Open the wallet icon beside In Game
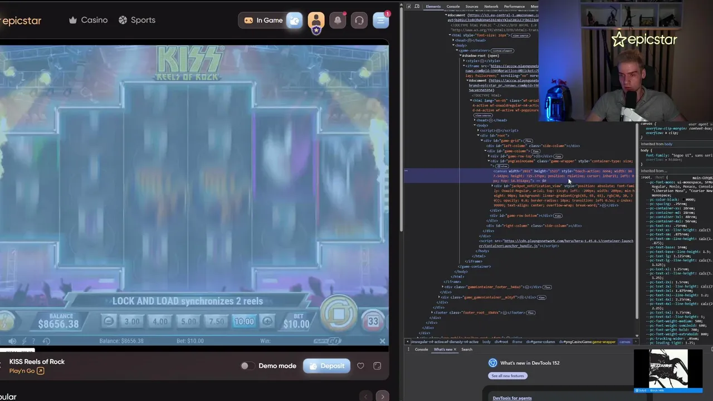This screenshot has width=713, height=401. 295,21
